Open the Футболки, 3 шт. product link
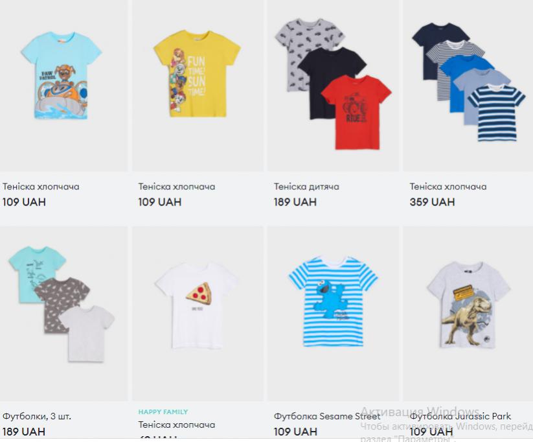The image size is (533, 442). [x=37, y=416]
